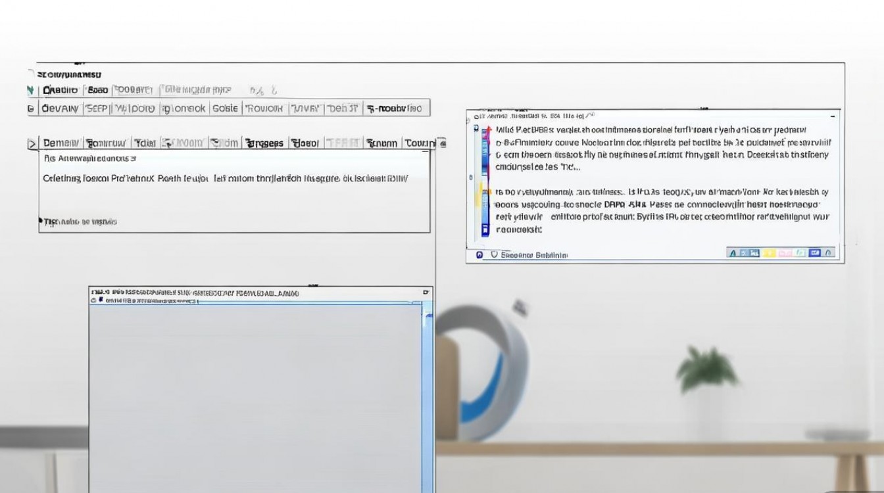Click the blue vertical scrollbar on the bottom window
Viewport: 884px width, 493px height.
click(x=428, y=394)
